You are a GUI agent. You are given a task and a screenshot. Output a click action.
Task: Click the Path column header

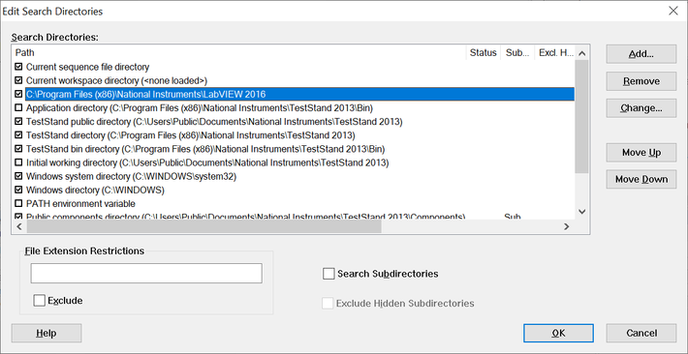tap(239, 53)
